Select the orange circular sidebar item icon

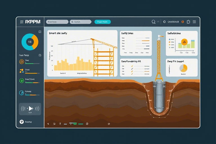point(21,62)
